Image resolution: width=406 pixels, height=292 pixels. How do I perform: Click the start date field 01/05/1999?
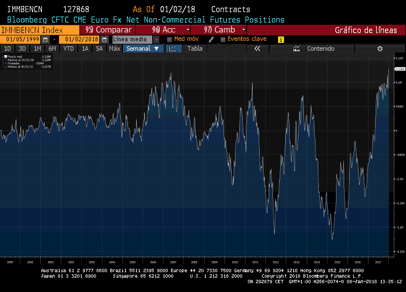point(20,40)
